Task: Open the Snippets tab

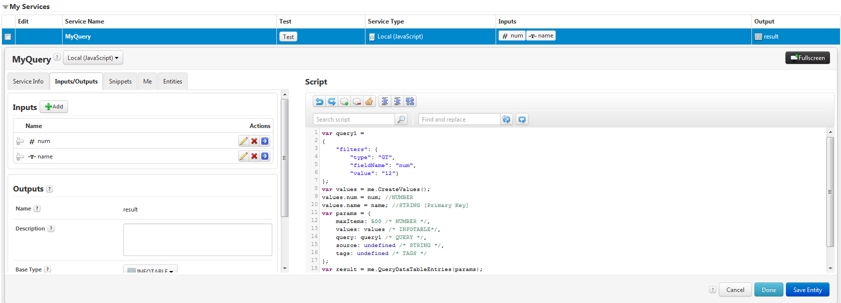Action: tap(120, 81)
